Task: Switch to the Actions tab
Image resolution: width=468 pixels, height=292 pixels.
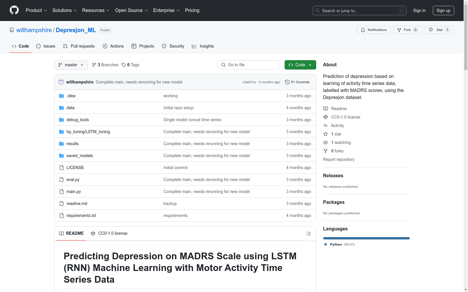Action: point(113,46)
